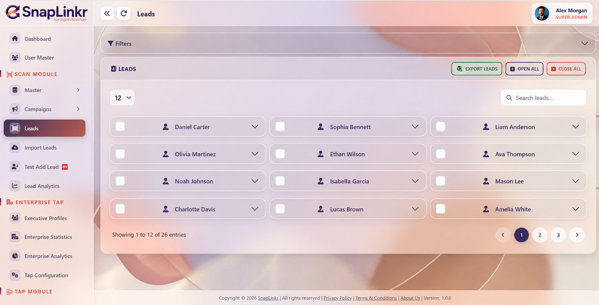The height and width of the screenshot is (305, 599).
Task: Open the Leads sidebar menu item
Action: click(x=45, y=128)
